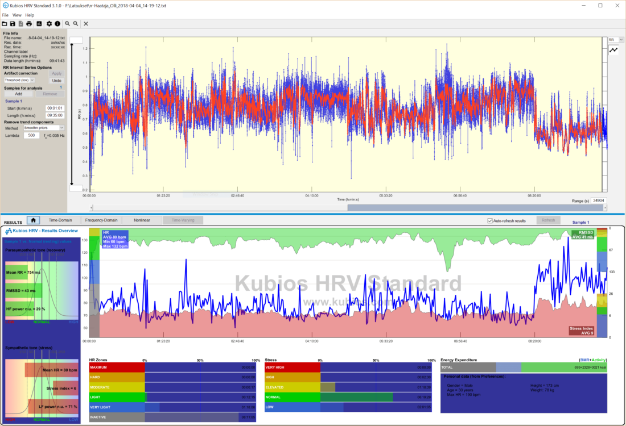Click the '693+2328=3021 kcal' value

coord(590,367)
